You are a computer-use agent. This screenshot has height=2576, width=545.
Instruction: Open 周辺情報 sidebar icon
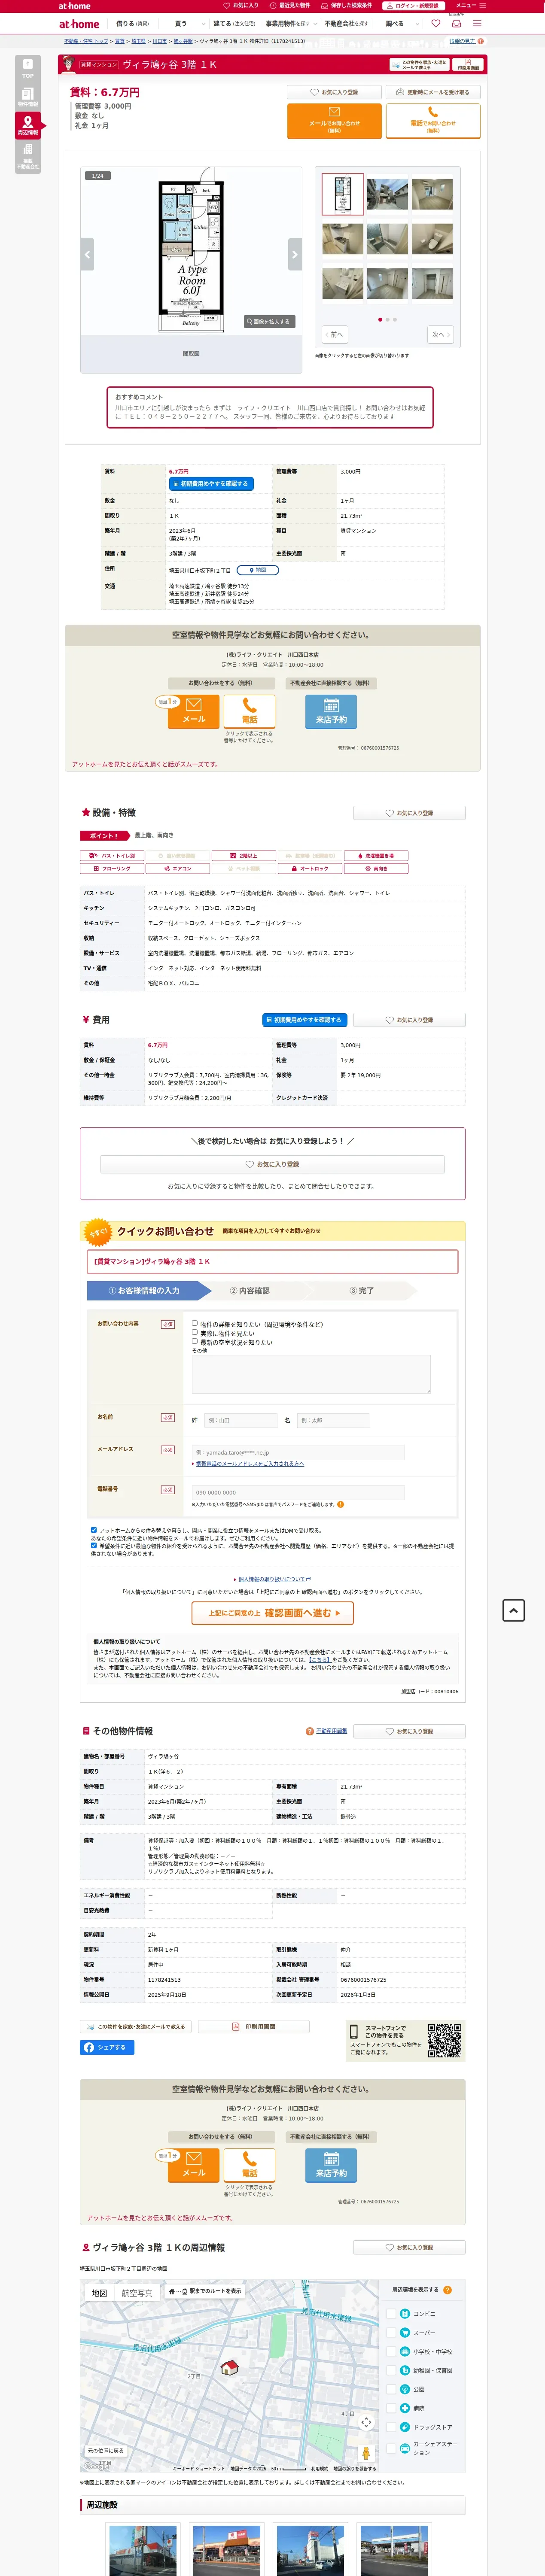click(27, 124)
